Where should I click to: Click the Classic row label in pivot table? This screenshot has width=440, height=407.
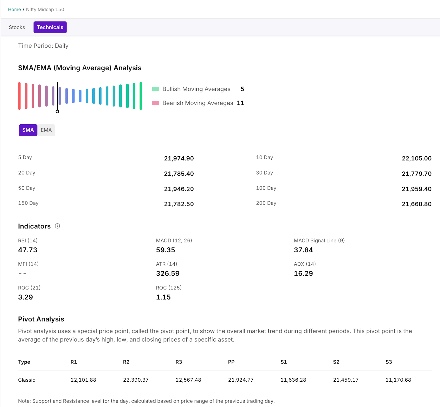(27, 380)
